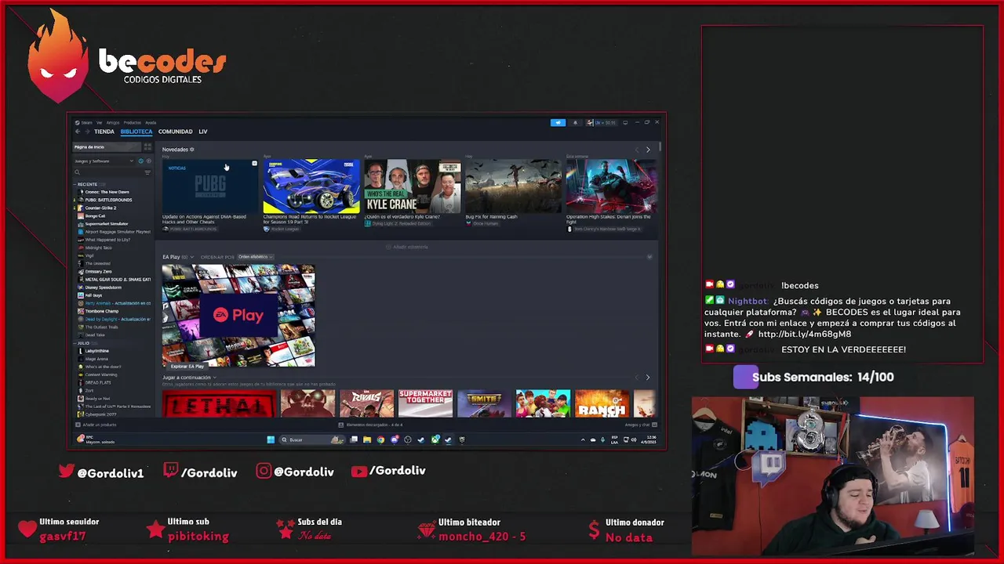
Task: Open the COMUNIDAD tab
Action: [175, 132]
